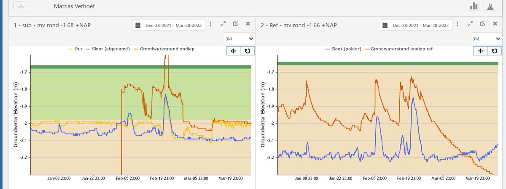Open date range picker for chart 2 Ref
Image resolution: width=506 pixels, height=189 pixels.
(416, 25)
